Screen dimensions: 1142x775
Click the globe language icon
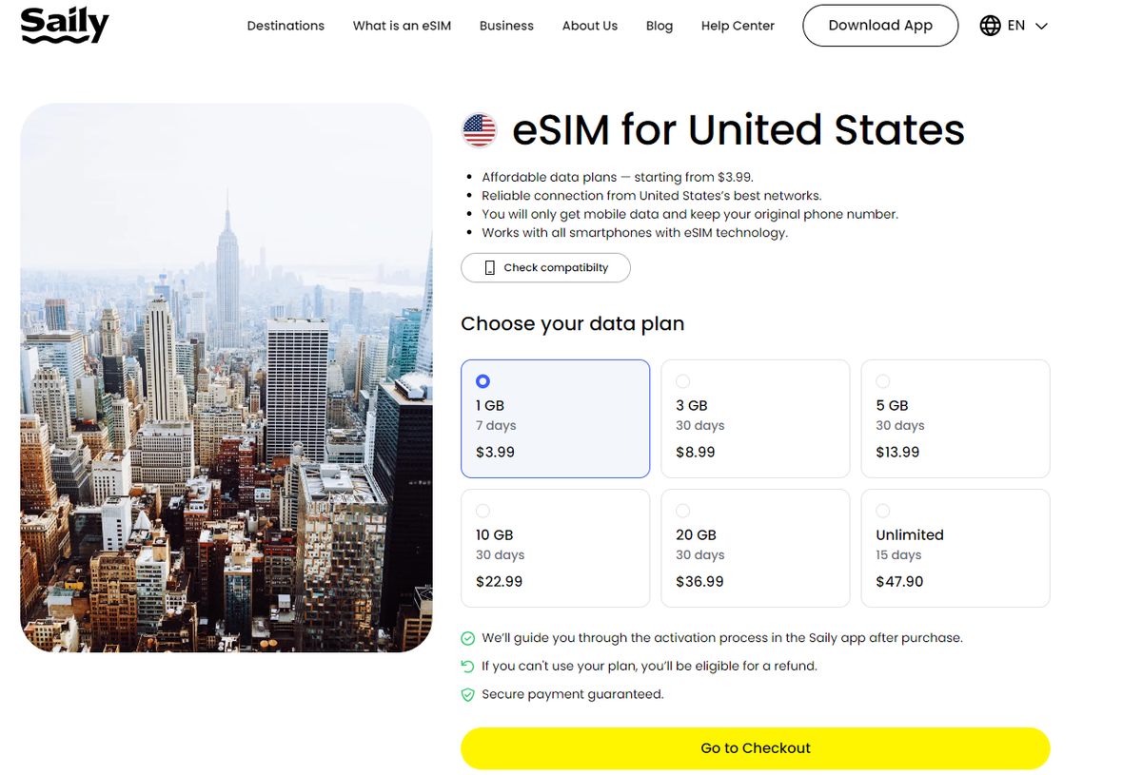pos(990,26)
